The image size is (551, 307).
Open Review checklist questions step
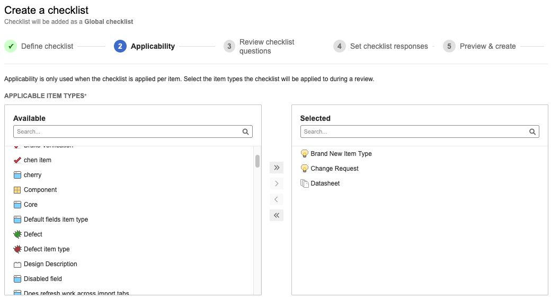[266, 47]
